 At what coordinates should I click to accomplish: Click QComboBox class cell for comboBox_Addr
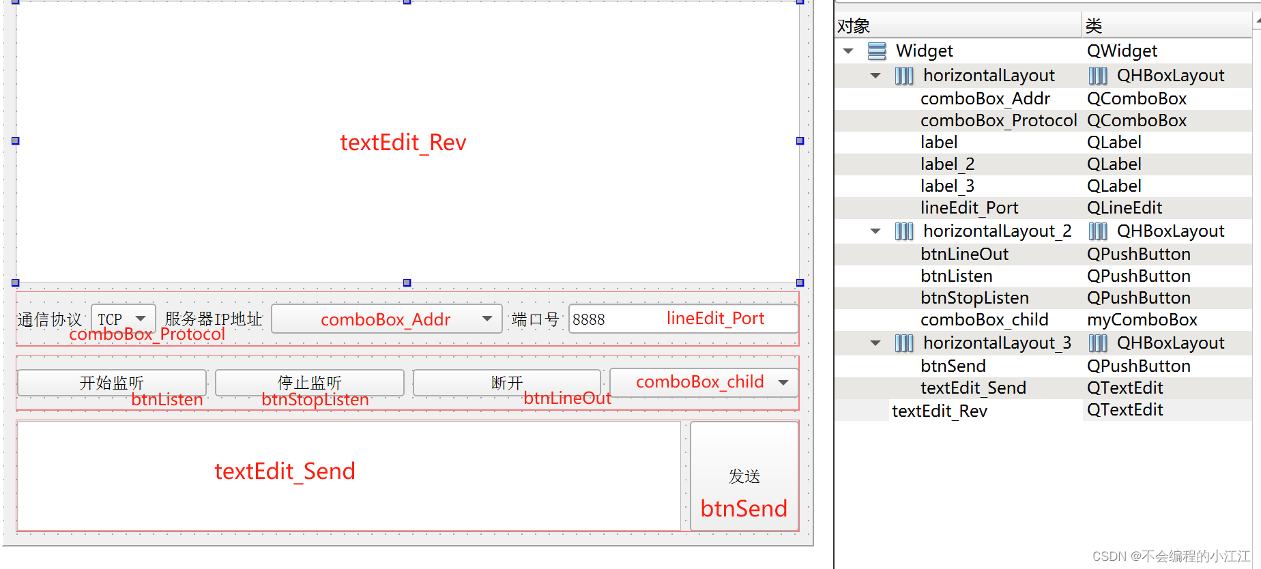click(1137, 99)
